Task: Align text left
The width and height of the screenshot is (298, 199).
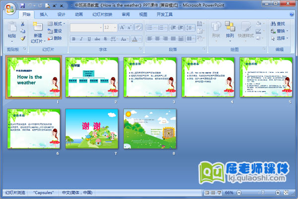Action: tap(150, 39)
